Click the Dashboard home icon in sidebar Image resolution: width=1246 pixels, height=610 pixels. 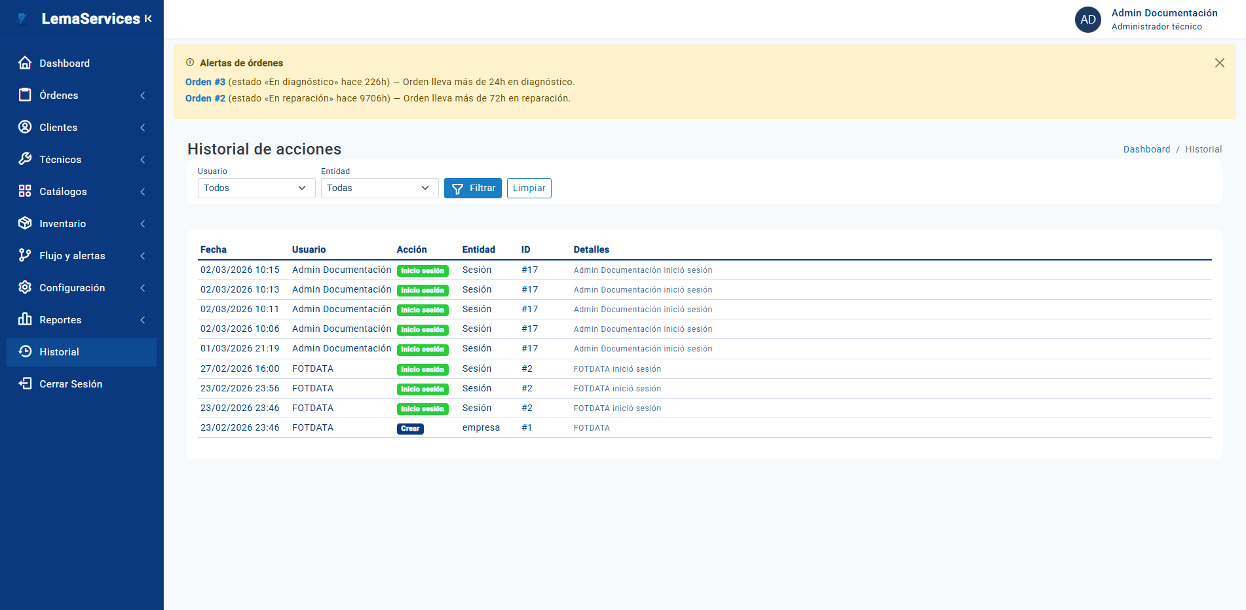[x=25, y=63]
